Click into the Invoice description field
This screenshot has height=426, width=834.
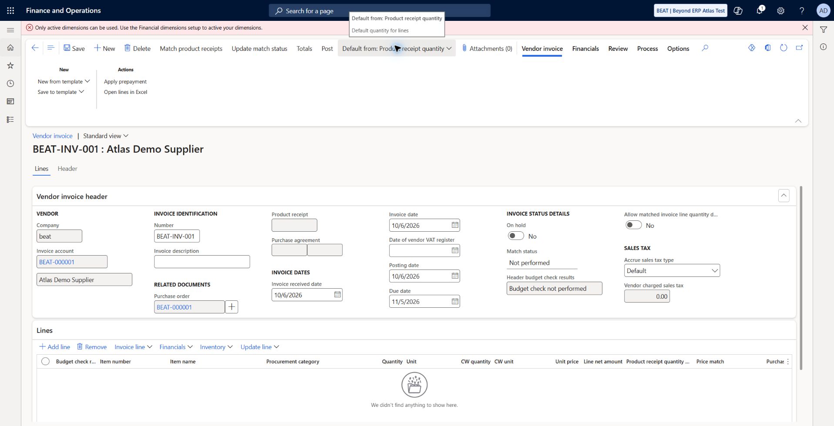click(202, 262)
